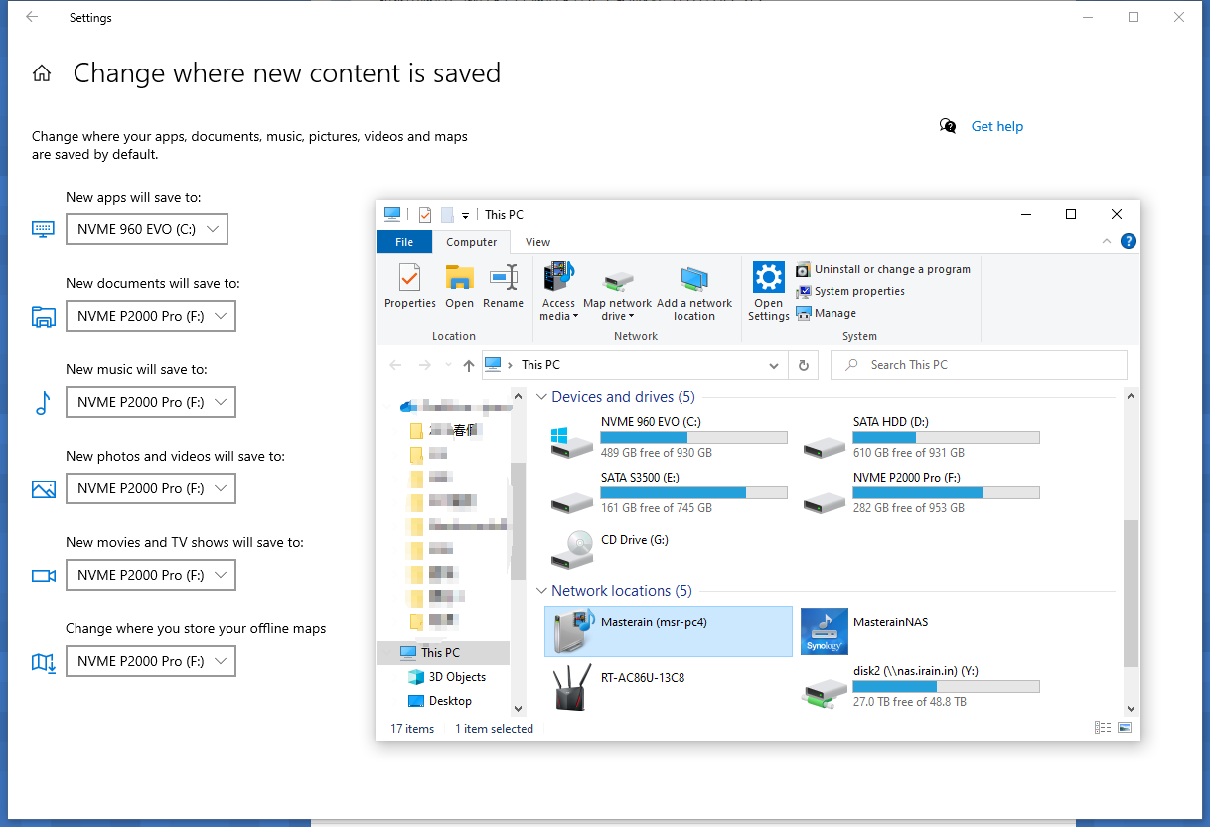Select the RT-AC86U-13C8 router icon
This screenshot has width=1210, height=827.
click(572, 687)
